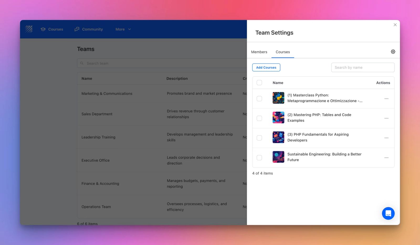The height and width of the screenshot is (245, 420).
Task: Switch to the Members tab
Action: [x=259, y=52]
